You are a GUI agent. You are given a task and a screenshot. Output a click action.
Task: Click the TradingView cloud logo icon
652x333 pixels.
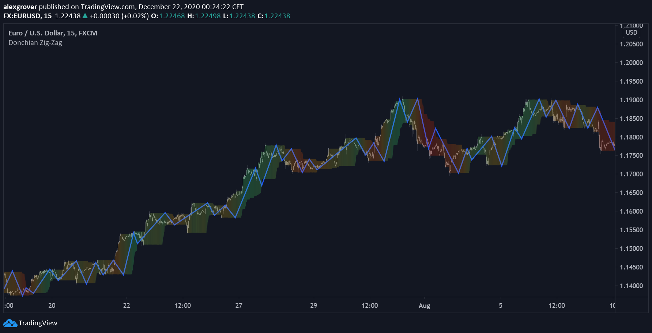(10, 323)
